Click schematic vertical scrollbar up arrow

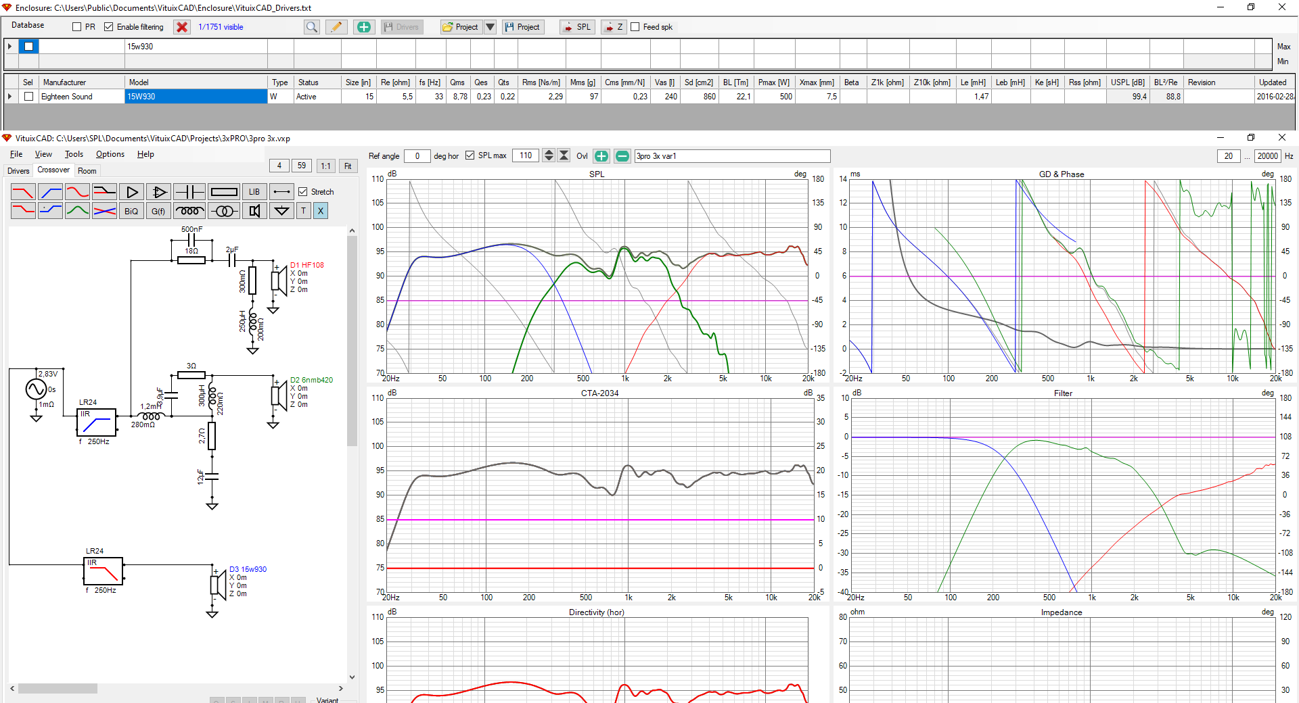[x=352, y=231]
